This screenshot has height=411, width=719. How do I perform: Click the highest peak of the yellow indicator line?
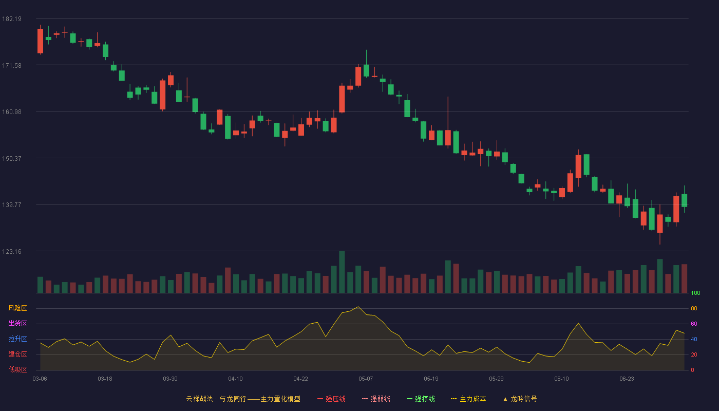[358, 307]
